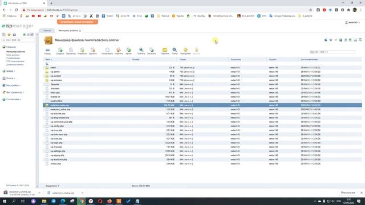
Task: Reload the browser page
Action: (17, 10)
